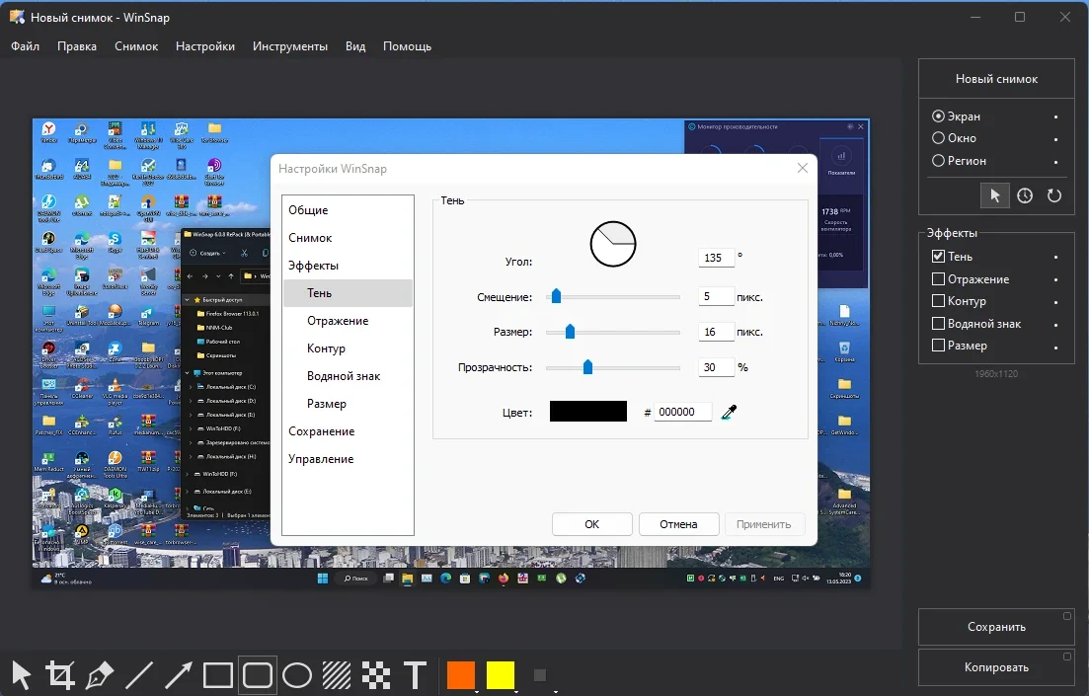The width and height of the screenshot is (1089, 696).
Task: Open options dot next to Отражение checkbox
Action: tap(1055, 280)
